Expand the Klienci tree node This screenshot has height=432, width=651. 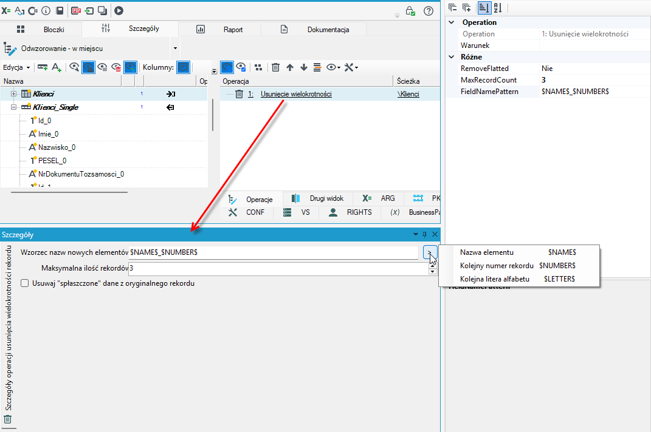(14, 93)
